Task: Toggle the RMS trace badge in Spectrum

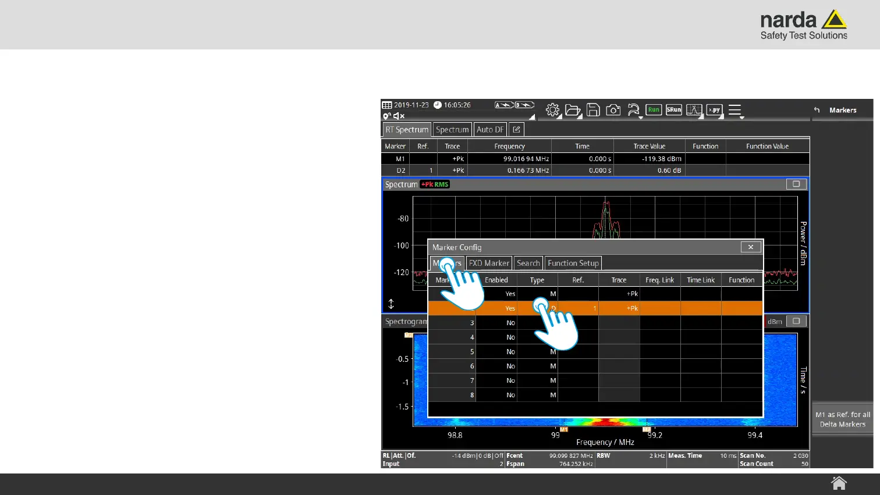Action: point(442,184)
